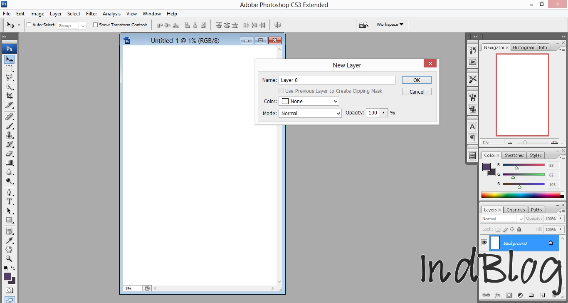Enable the Auto-Select checkbox
568x303 pixels.
point(29,25)
